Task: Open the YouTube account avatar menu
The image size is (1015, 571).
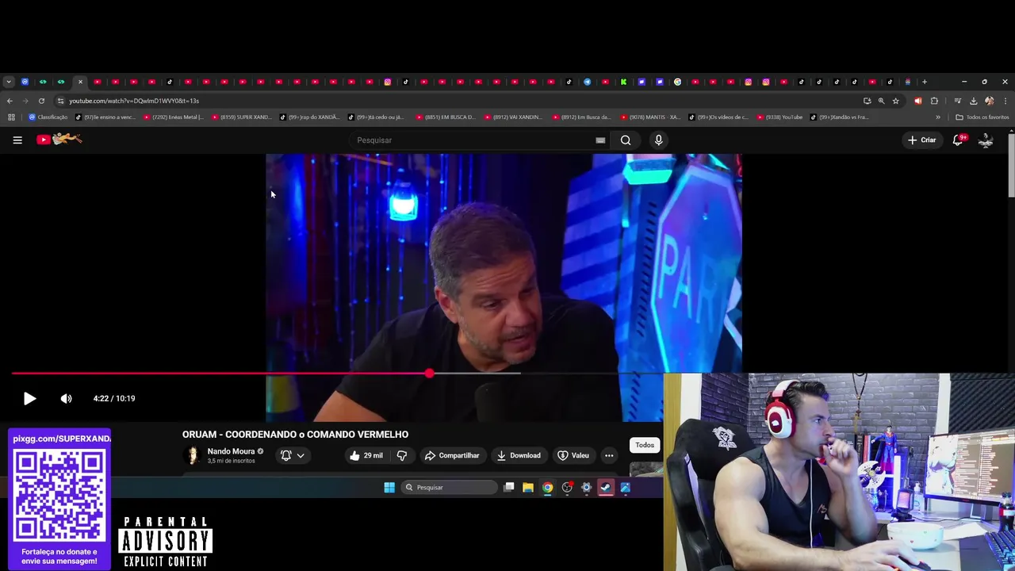Action: point(986,140)
